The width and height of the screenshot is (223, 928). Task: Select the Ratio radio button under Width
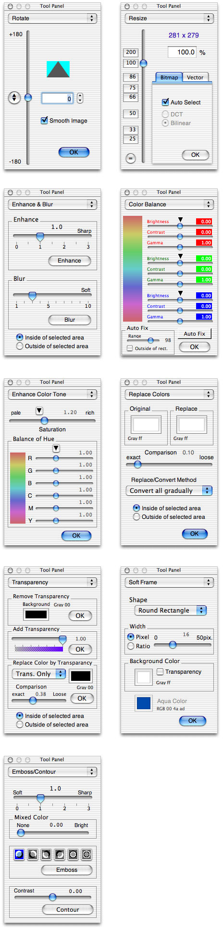(131, 646)
